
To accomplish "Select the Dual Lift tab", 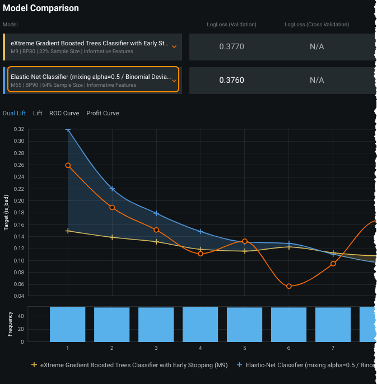I will coord(14,113).
